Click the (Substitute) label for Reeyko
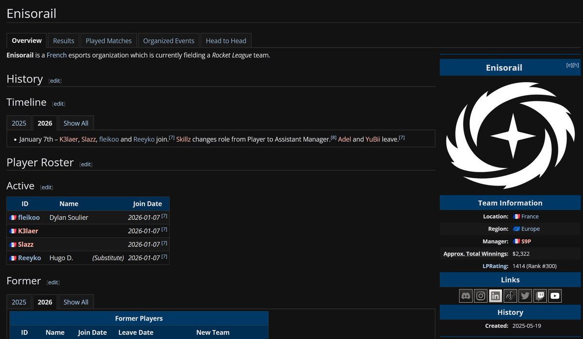 click(108, 258)
